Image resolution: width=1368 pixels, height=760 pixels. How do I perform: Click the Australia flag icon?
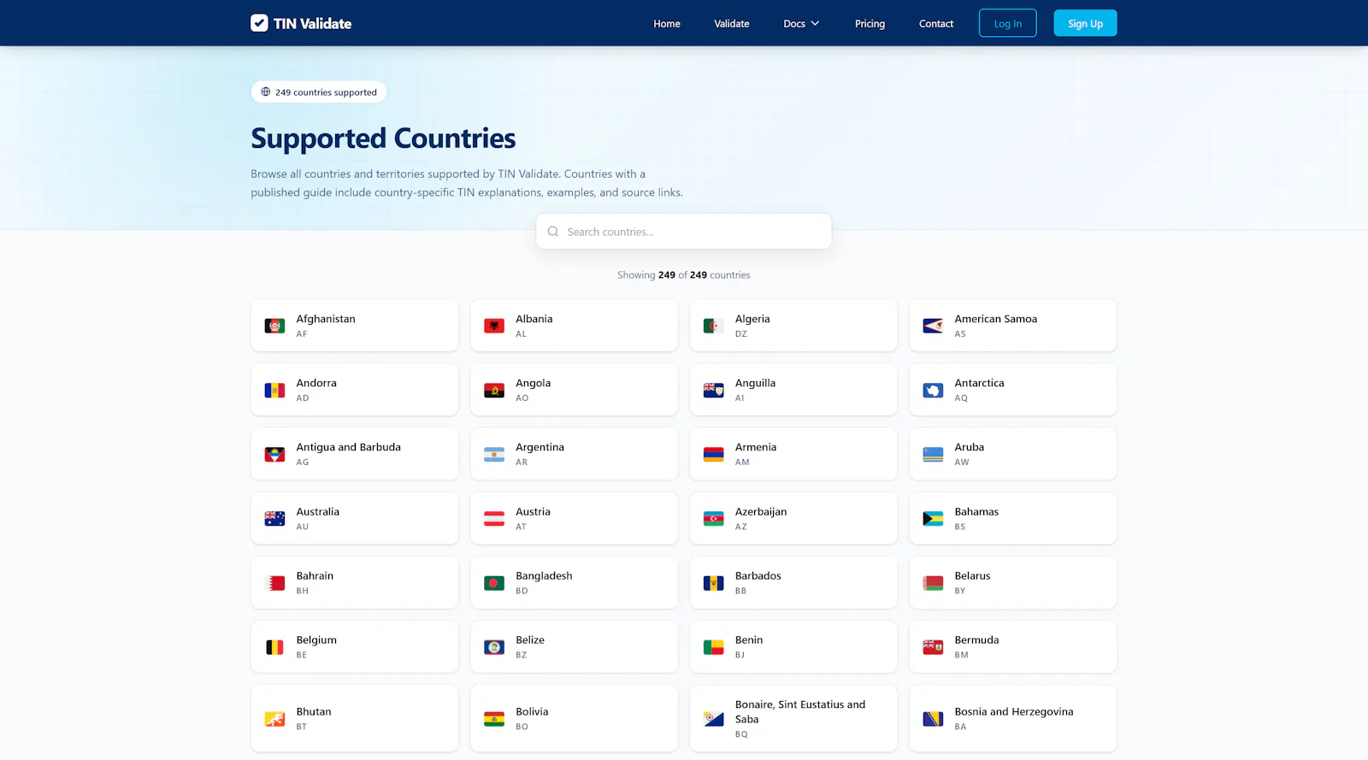pos(274,518)
